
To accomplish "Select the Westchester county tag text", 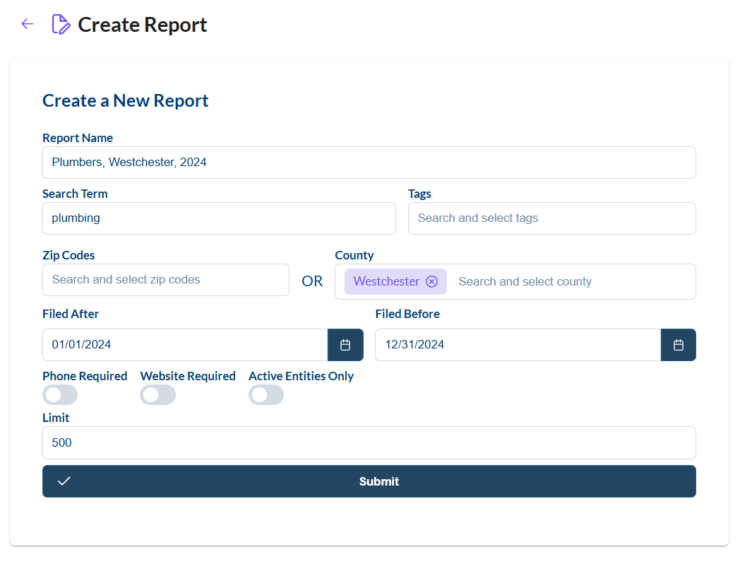I will point(386,281).
